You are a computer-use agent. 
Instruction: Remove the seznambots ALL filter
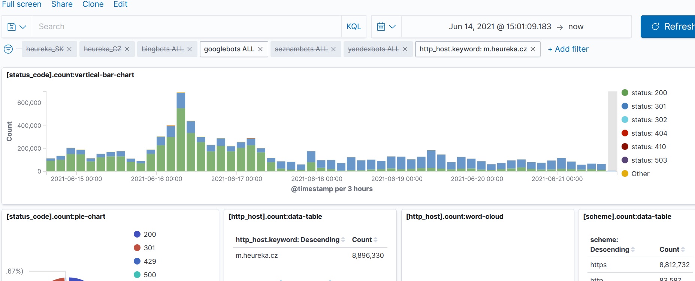click(x=333, y=49)
